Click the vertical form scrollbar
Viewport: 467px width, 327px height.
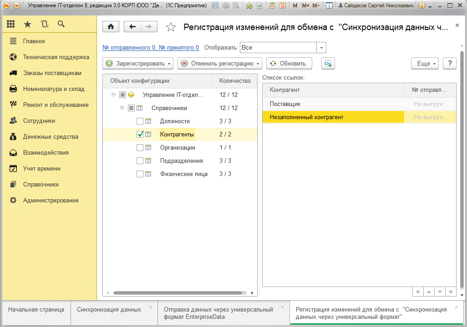tap(462, 170)
